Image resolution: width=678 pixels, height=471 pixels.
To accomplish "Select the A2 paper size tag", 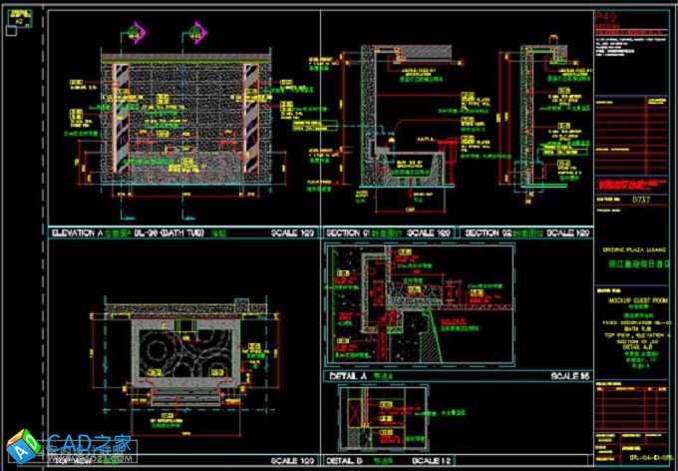I will point(19,20).
